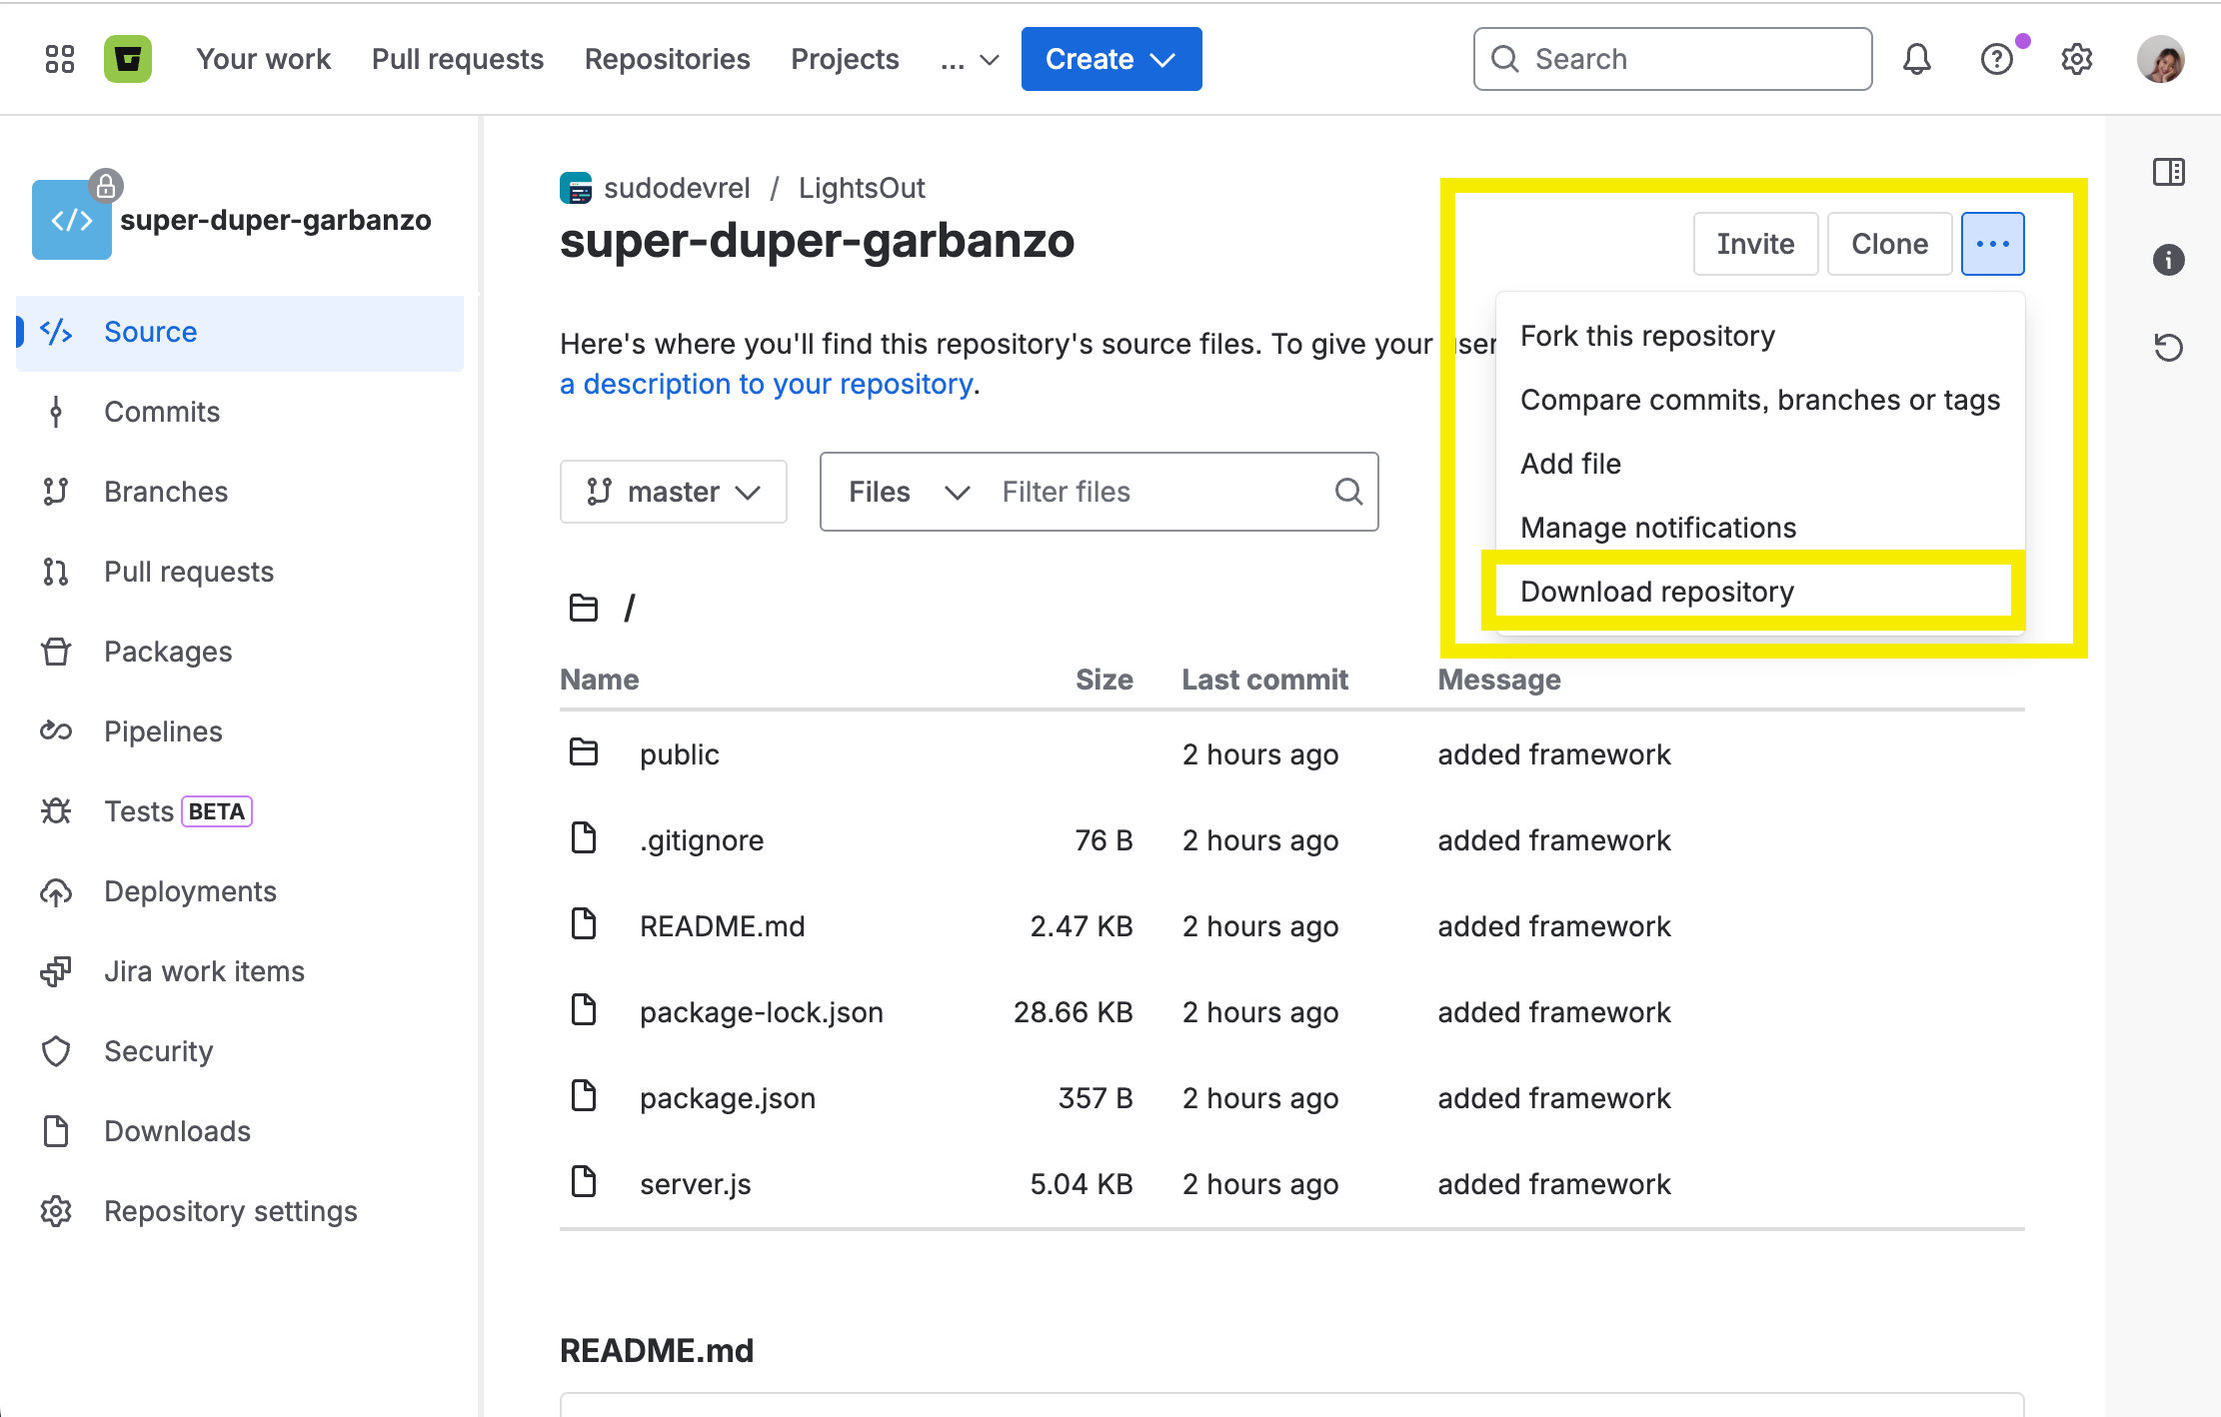Open the settings gear in top bar
This screenshot has width=2221, height=1417.
point(2076,59)
